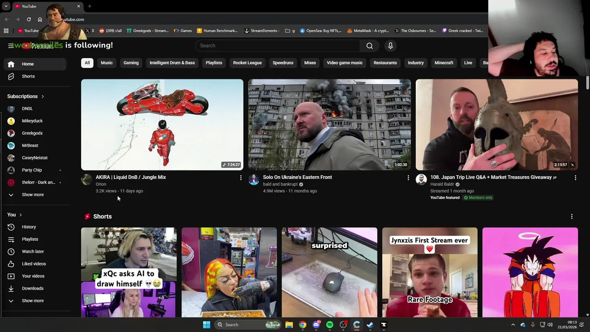The width and height of the screenshot is (590, 332).
Task: Open the Home section in sidebar
Action: point(35,64)
